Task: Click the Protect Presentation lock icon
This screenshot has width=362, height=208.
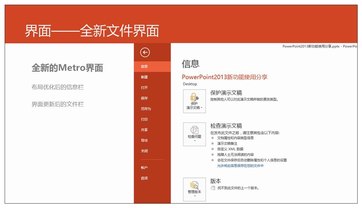Action: coord(194,97)
